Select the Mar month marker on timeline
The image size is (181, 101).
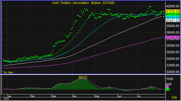pyautogui.click(x=54, y=96)
